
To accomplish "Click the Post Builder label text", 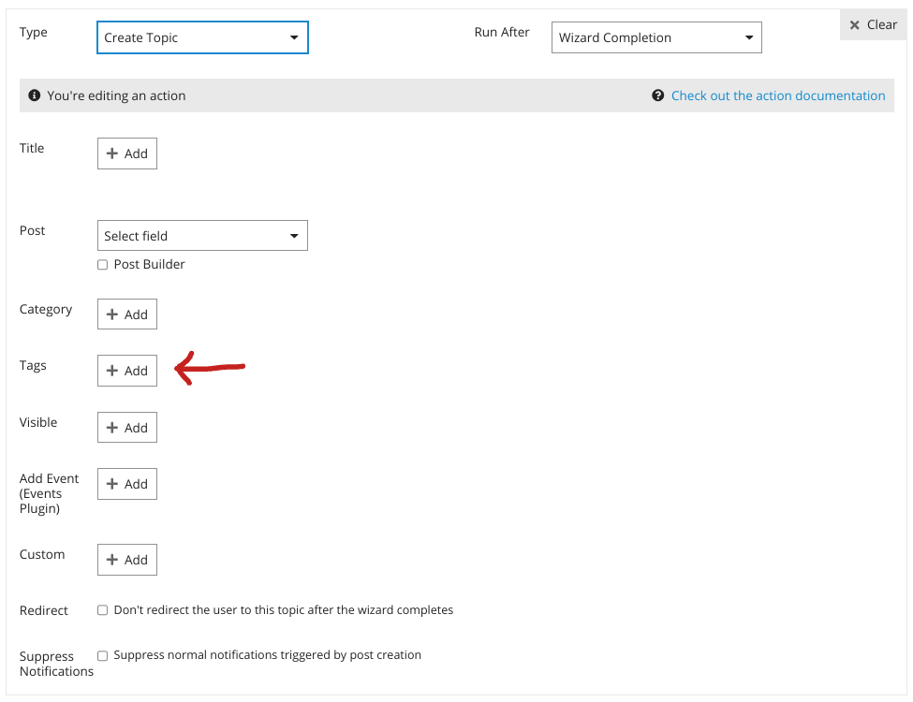I will tap(149, 265).
